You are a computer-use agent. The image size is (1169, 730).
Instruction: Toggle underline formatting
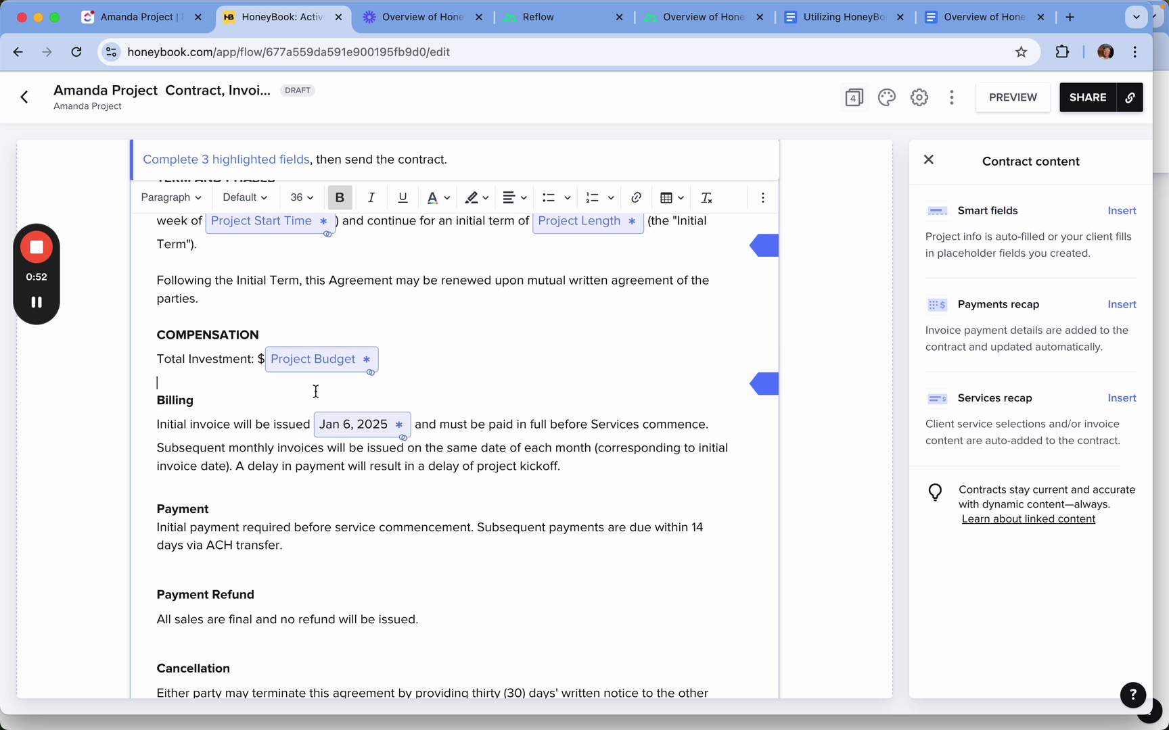click(403, 197)
